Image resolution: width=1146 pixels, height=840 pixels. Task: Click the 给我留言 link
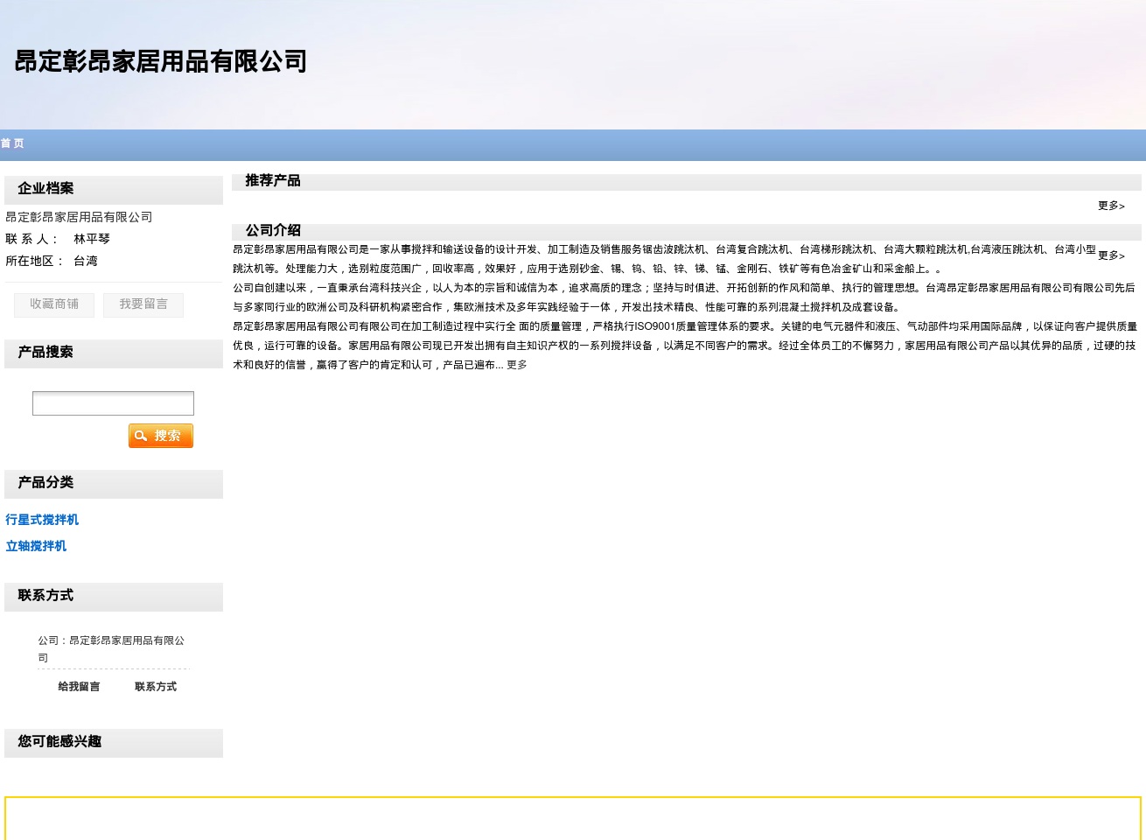(79, 687)
